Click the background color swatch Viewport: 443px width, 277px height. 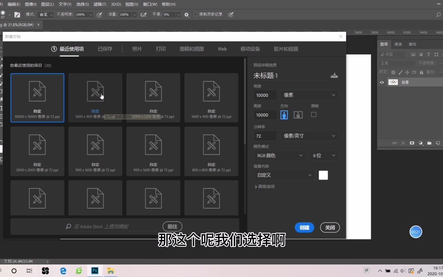click(x=323, y=175)
